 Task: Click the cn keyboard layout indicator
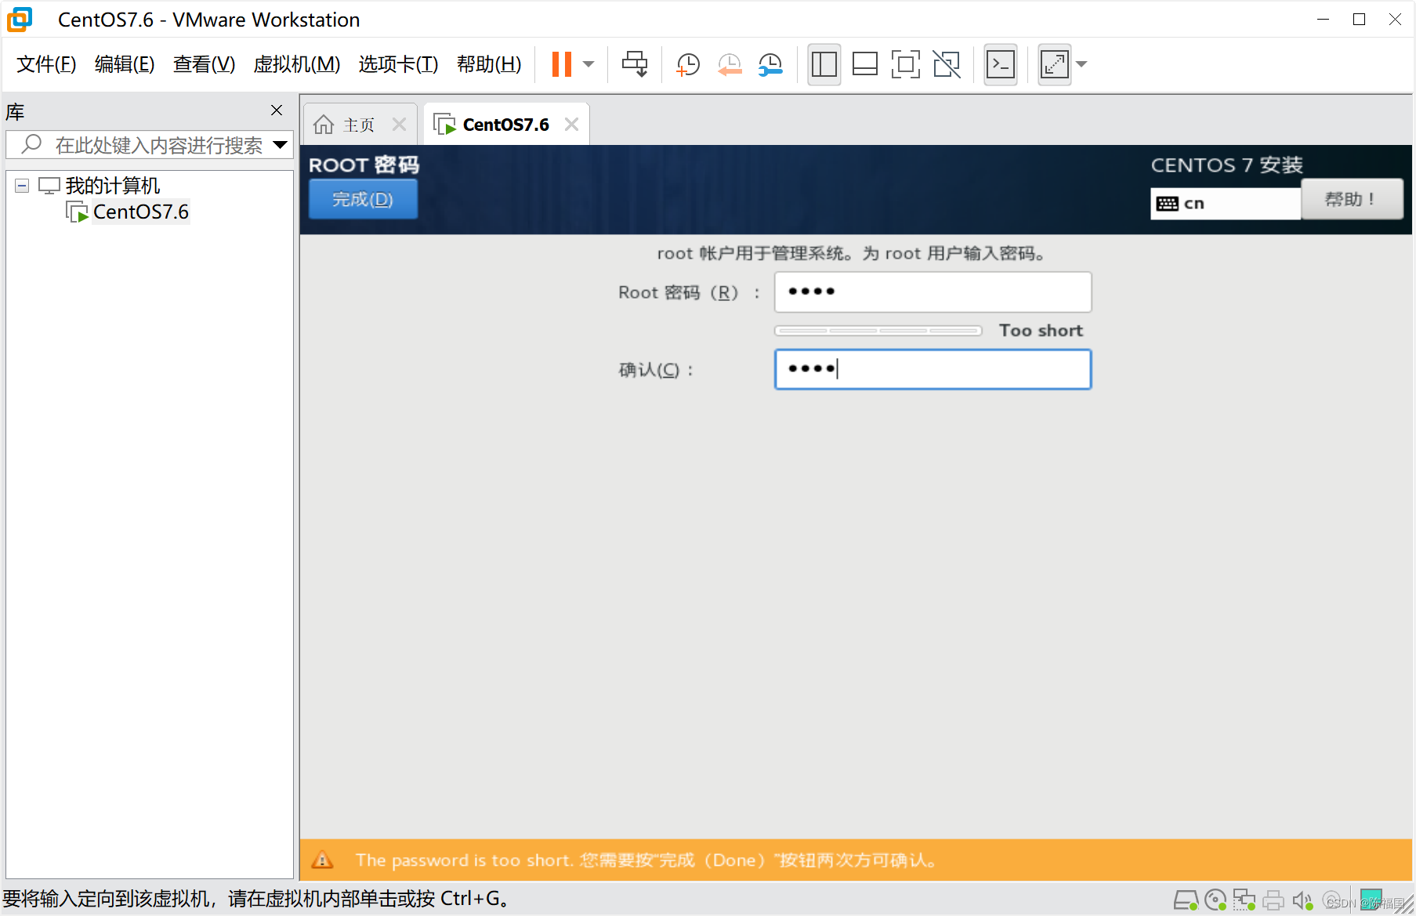(1225, 204)
